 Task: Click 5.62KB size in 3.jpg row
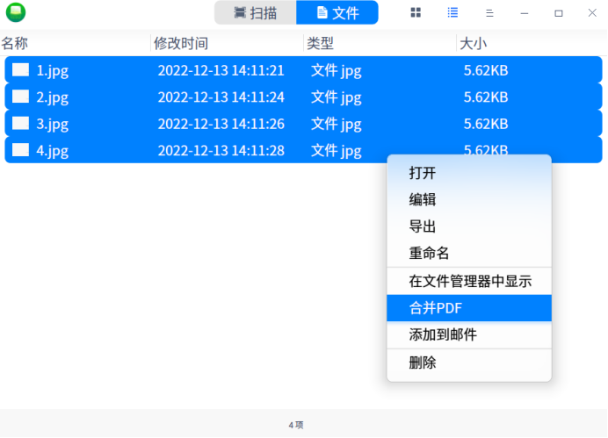[x=486, y=124]
